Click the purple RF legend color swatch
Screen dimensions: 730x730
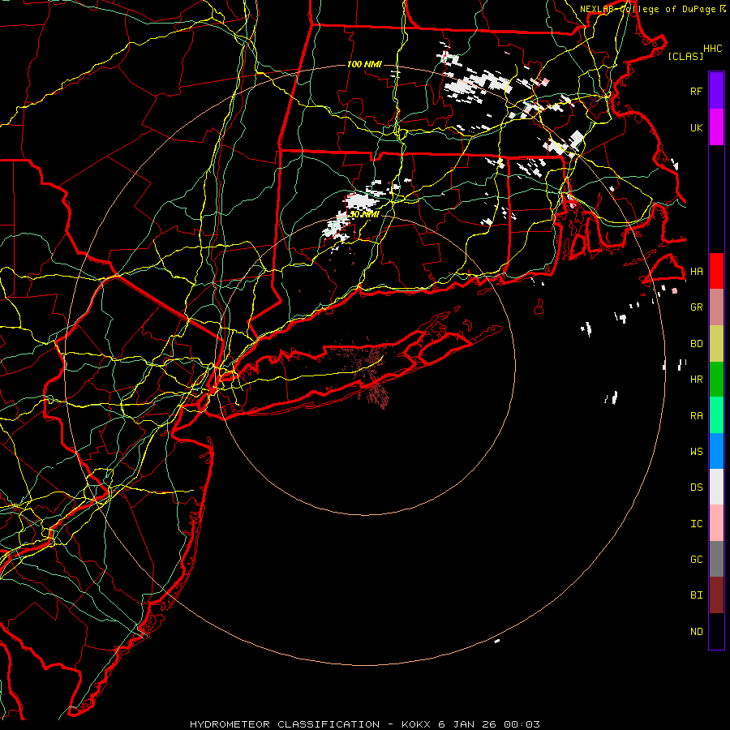(716, 91)
